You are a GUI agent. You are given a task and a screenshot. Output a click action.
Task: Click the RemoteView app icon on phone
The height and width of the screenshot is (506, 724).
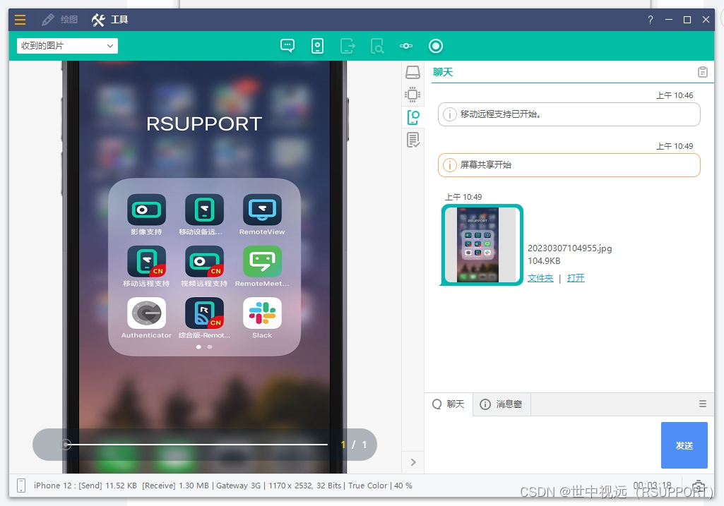coord(262,210)
